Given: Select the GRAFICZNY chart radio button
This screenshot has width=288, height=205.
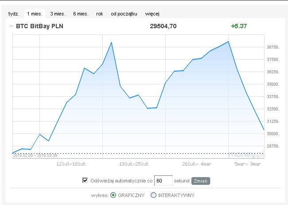Looking at the screenshot, I should pos(113,195).
